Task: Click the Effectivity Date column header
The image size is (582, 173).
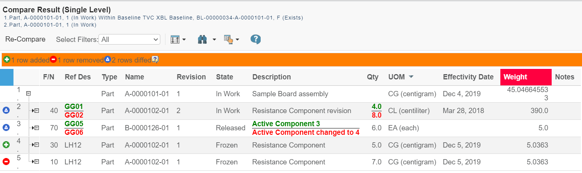Action: pyautogui.click(x=468, y=77)
